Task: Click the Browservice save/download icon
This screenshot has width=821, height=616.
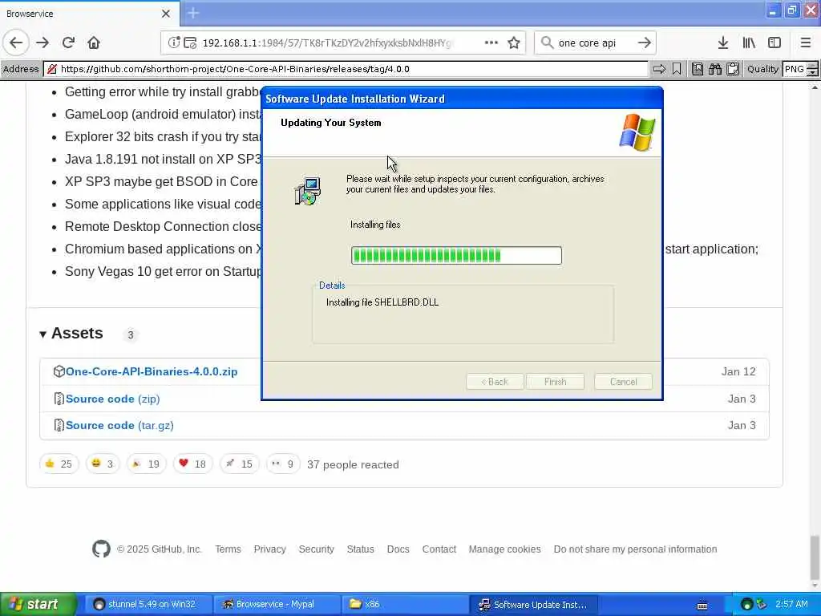Action: 698,69
